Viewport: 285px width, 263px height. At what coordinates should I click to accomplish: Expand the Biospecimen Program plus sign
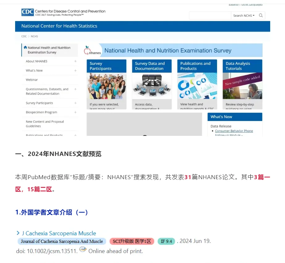pos(75,112)
